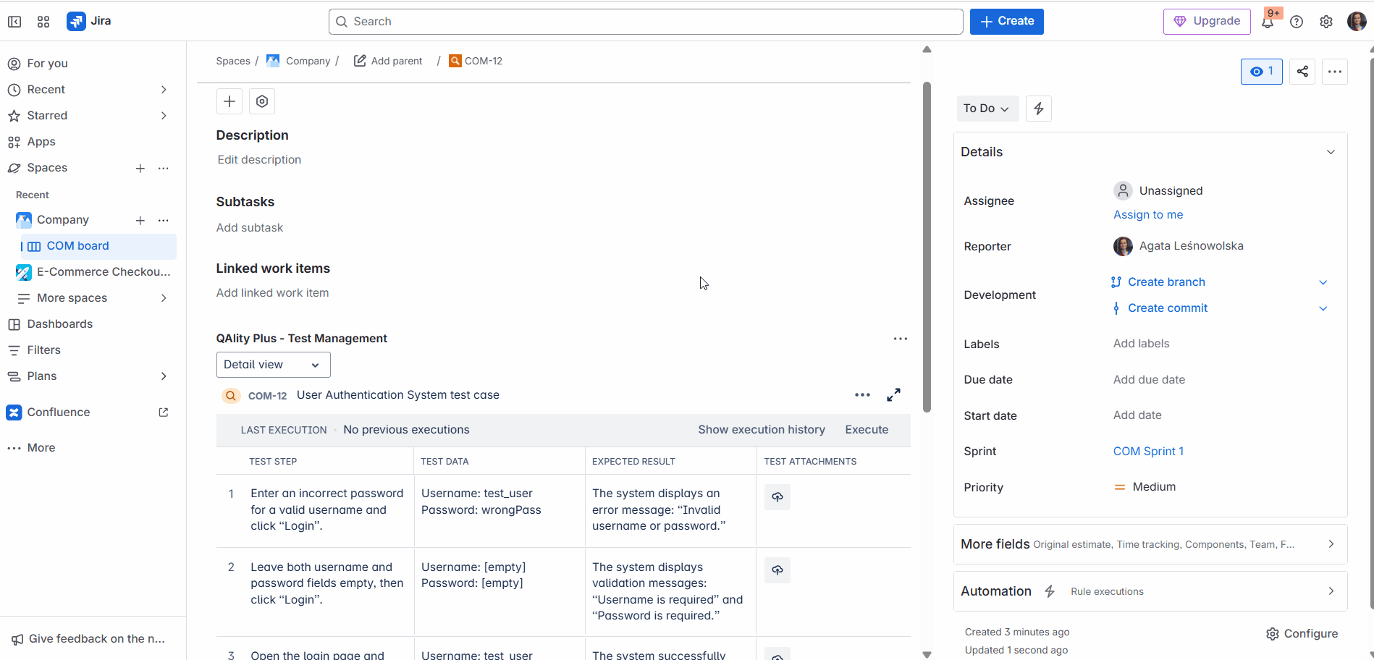The width and height of the screenshot is (1374, 660).
Task: Open the work item actions ellipsis menu
Action: pyautogui.click(x=1335, y=72)
